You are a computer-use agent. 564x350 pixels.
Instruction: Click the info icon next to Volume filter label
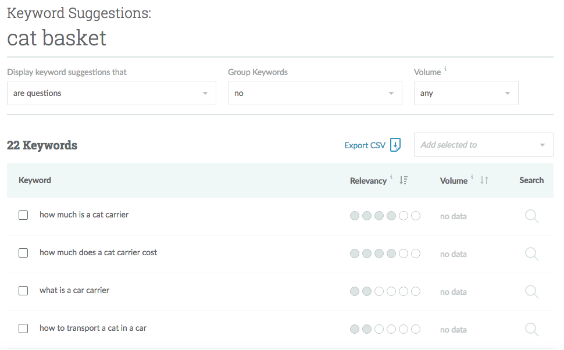pyautogui.click(x=445, y=69)
